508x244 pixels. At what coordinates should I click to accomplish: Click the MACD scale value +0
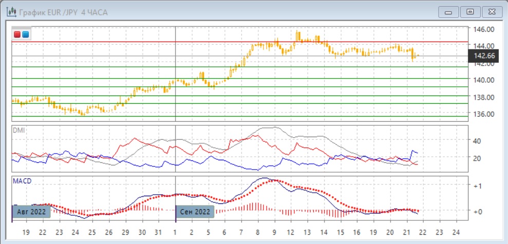476,211
